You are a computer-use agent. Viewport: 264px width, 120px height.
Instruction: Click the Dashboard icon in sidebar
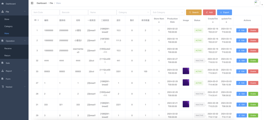point(3,4)
